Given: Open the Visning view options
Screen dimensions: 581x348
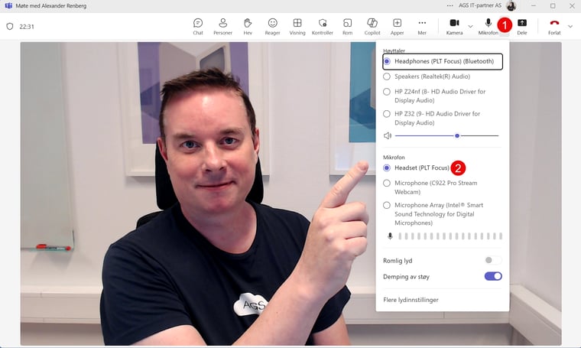Looking at the screenshot, I should click(297, 26).
